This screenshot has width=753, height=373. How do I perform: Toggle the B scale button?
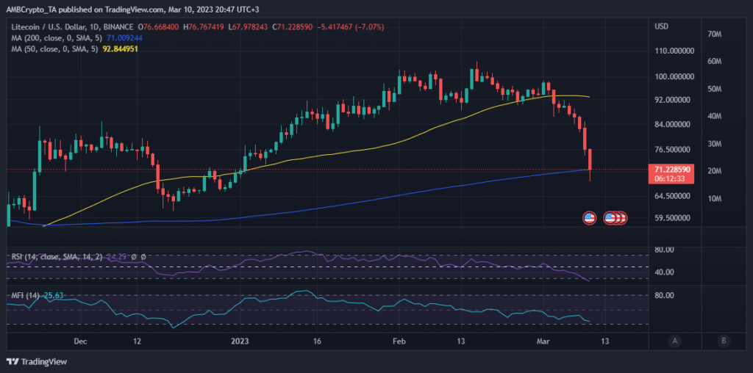pyautogui.click(x=724, y=340)
